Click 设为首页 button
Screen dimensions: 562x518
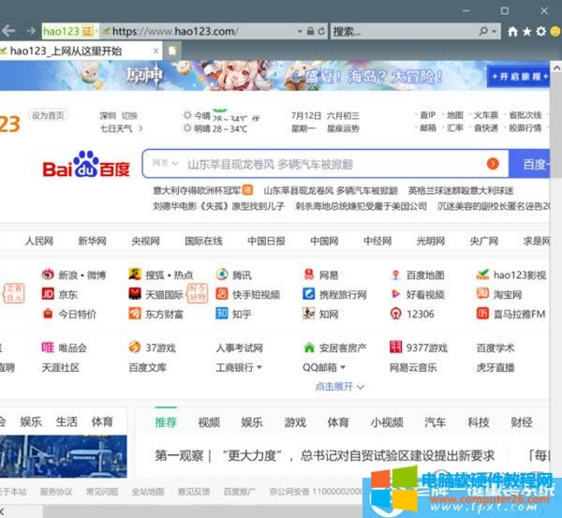[x=48, y=115]
